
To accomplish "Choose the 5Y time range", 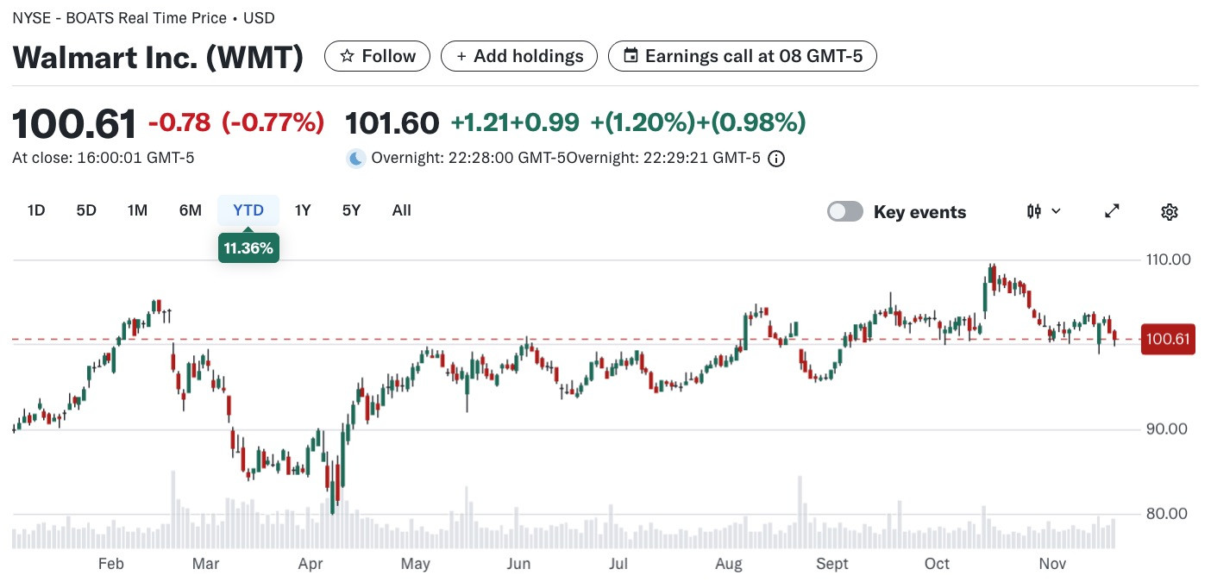I will [351, 210].
